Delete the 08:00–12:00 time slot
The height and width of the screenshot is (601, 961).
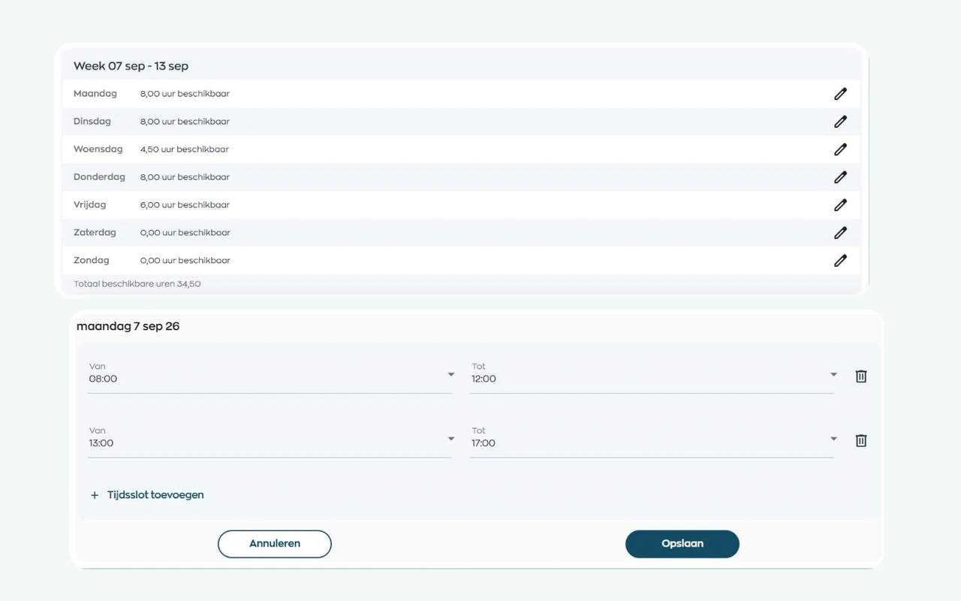tap(861, 376)
